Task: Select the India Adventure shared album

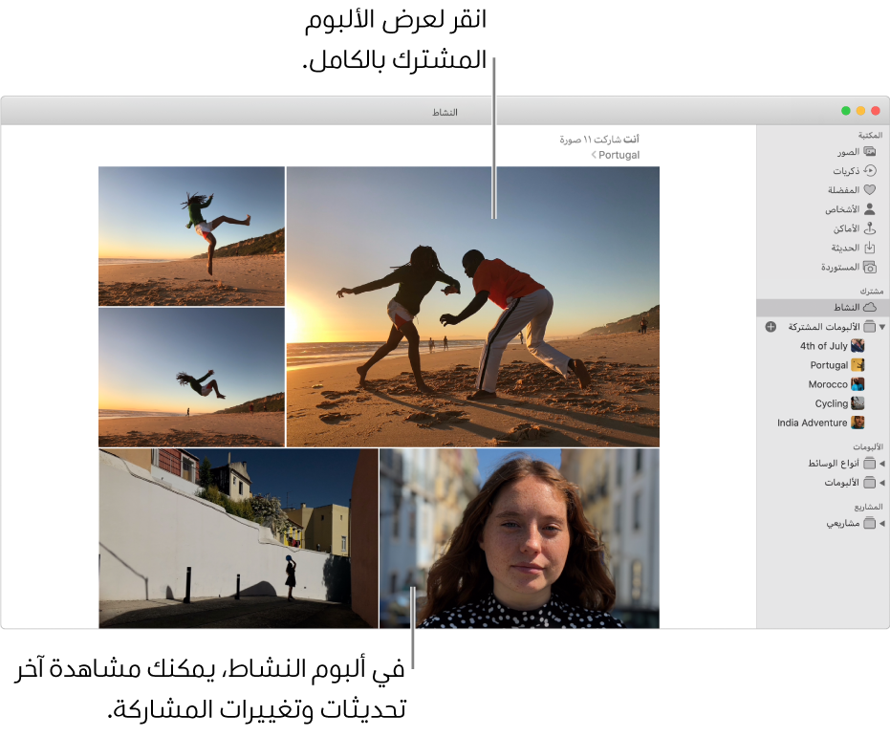Action: click(813, 423)
